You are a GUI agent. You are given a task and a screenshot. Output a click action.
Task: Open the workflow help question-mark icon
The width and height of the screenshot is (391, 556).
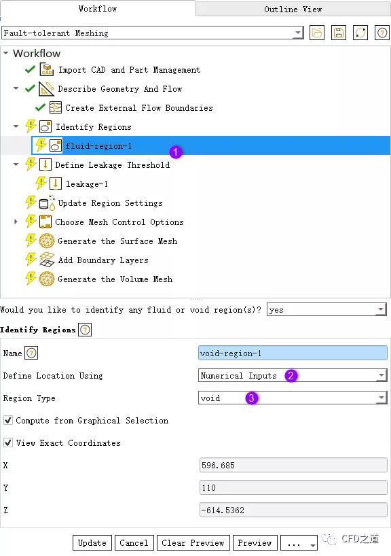click(381, 33)
